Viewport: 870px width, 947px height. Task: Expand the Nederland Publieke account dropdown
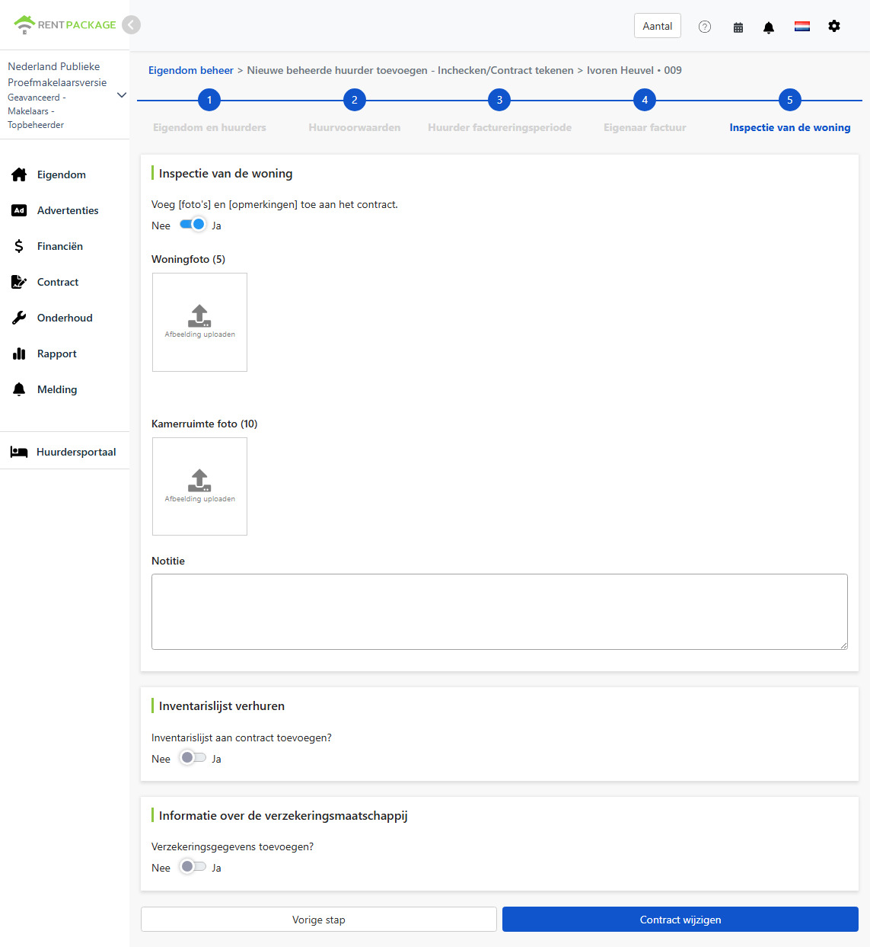pos(122,95)
